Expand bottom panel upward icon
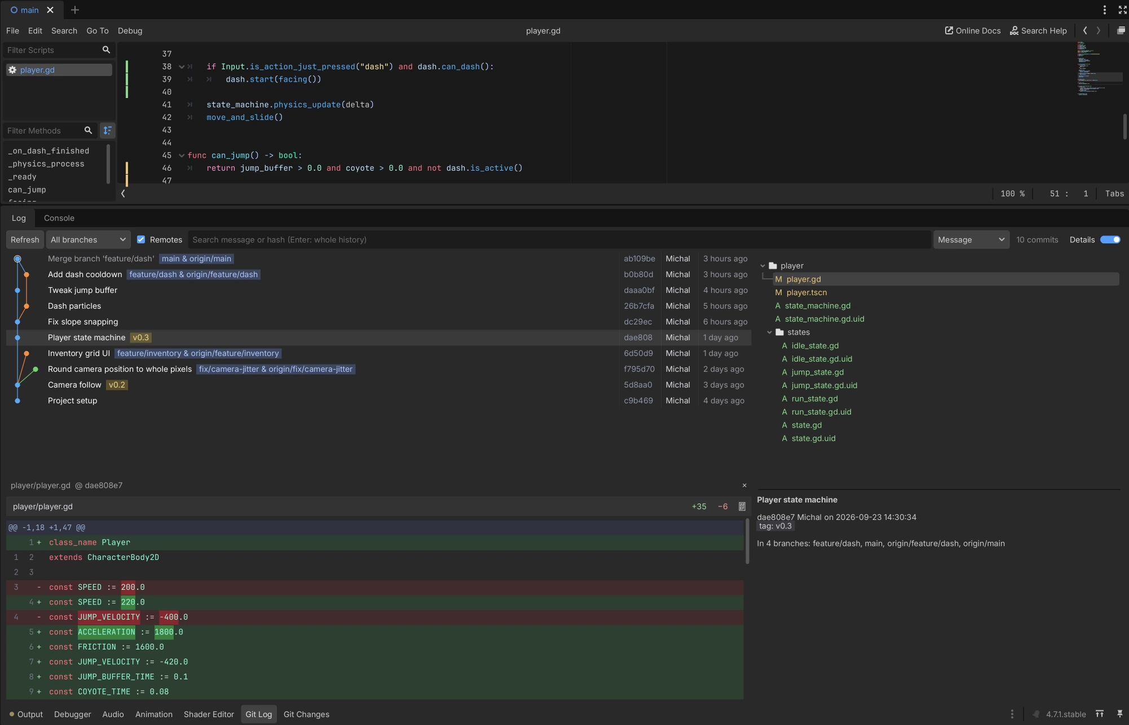 click(x=1100, y=714)
